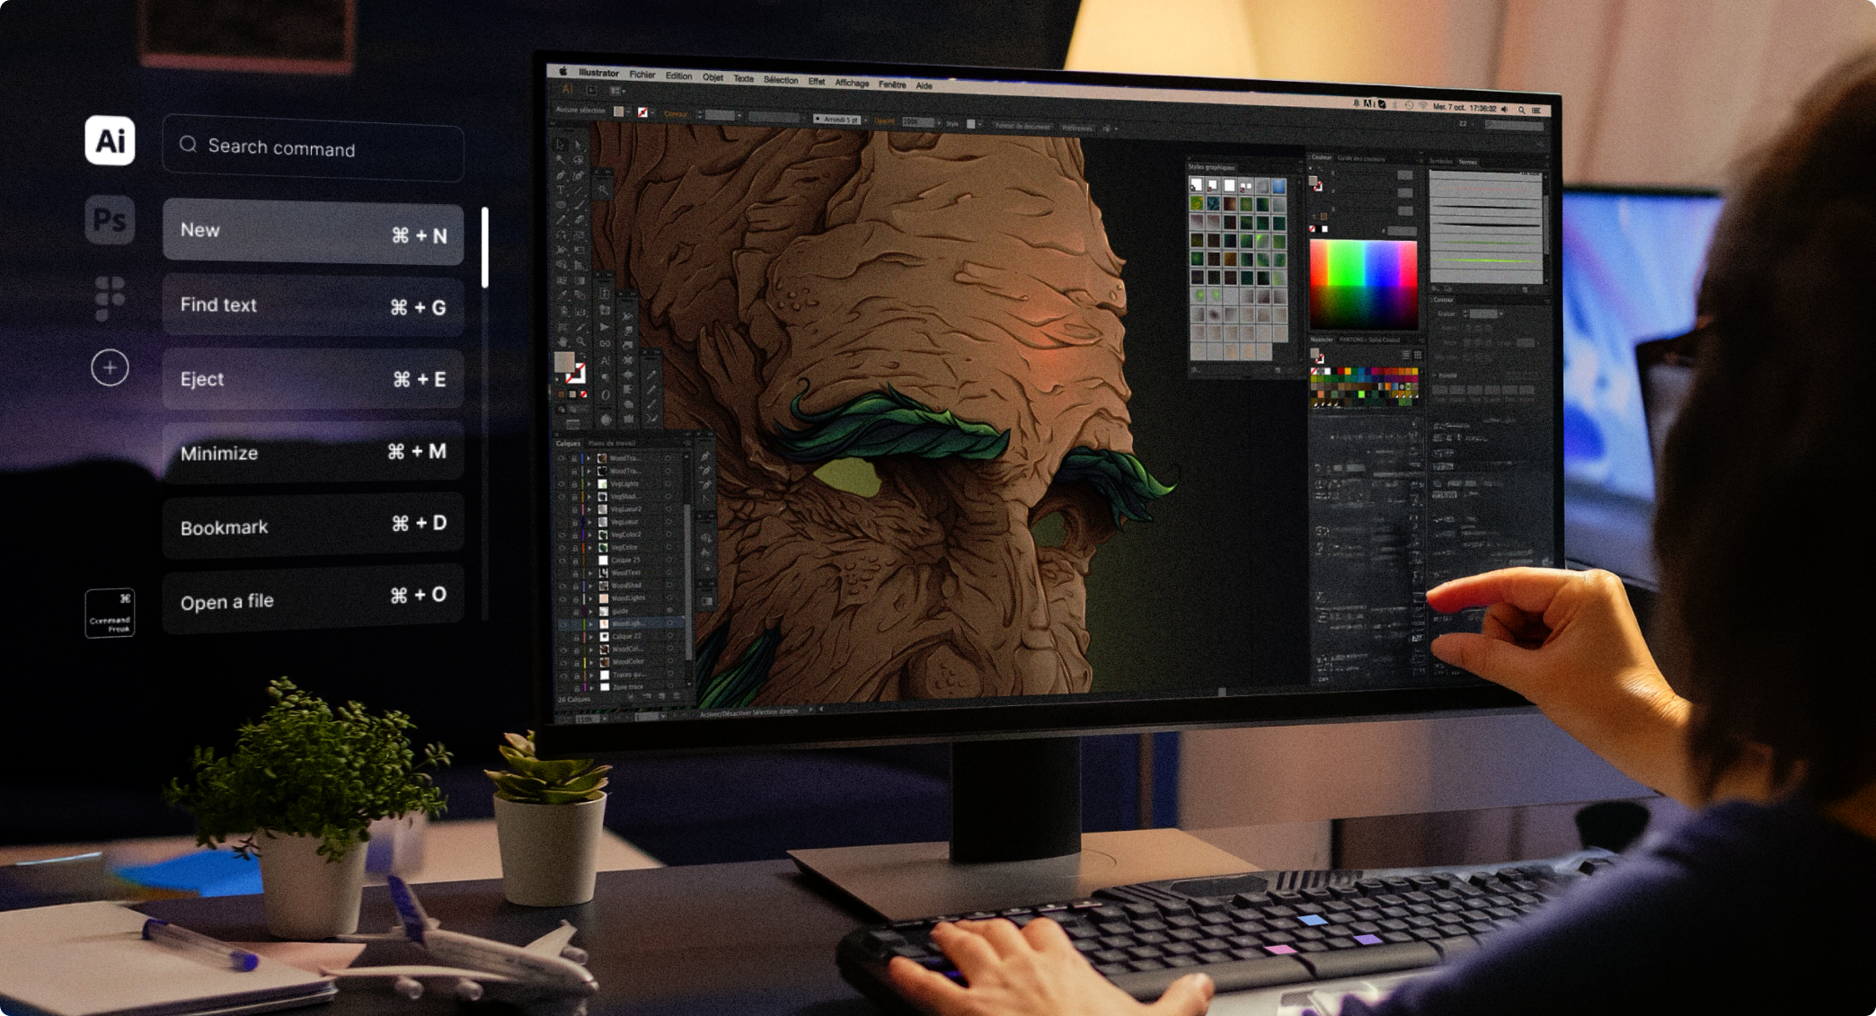Image resolution: width=1876 pixels, height=1016 pixels.
Task: Hide the WoodShad layer
Action: [562, 585]
